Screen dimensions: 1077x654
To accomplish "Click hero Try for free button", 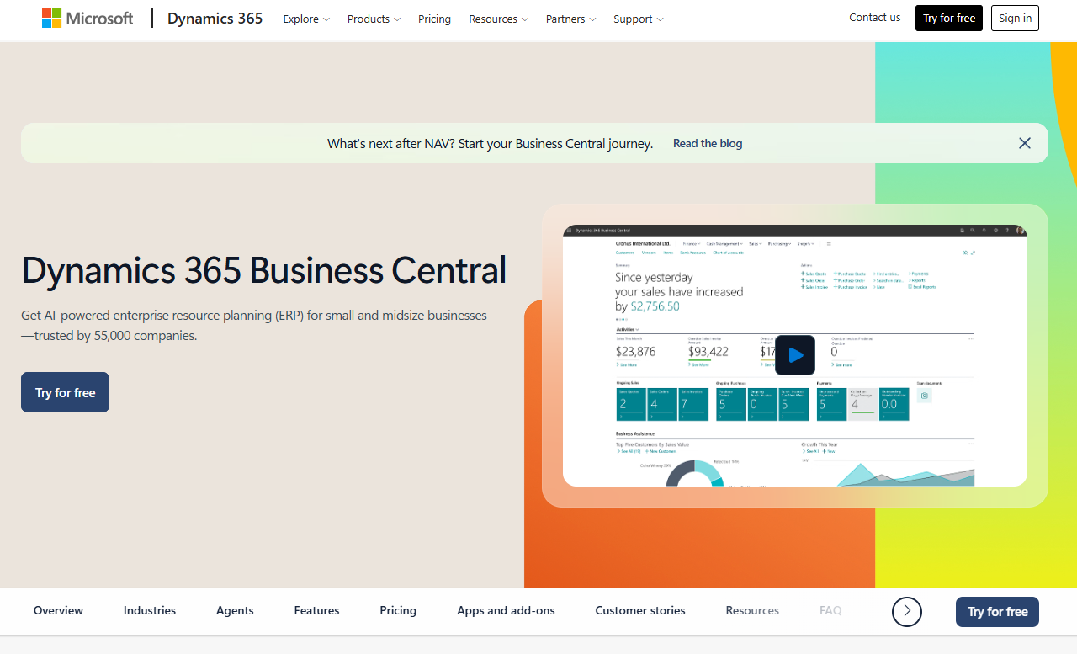I will (x=65, y=392).
